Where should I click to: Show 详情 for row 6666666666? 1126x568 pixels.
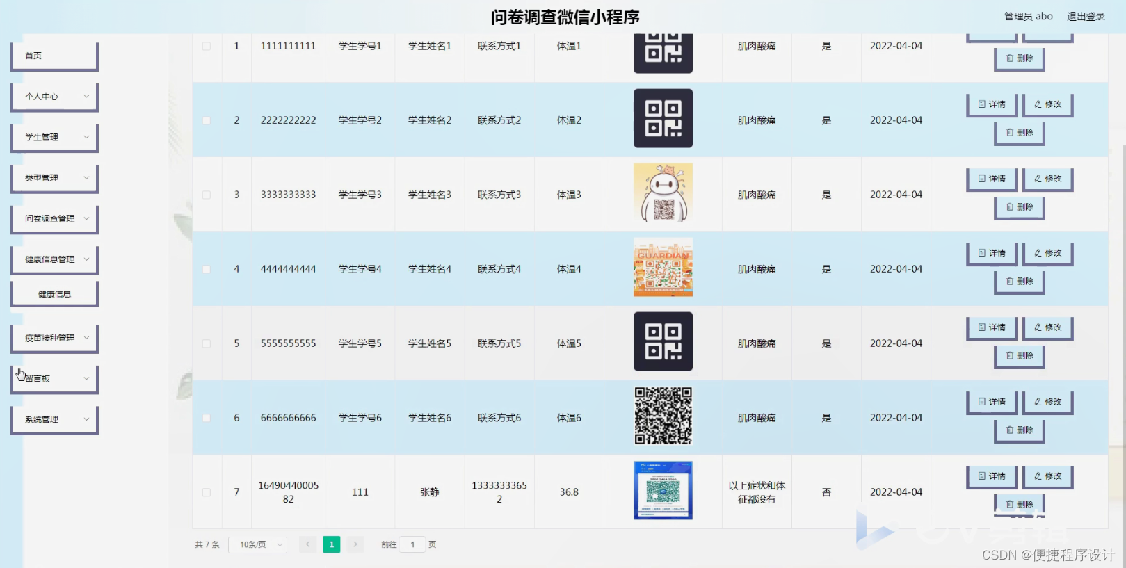992,402
